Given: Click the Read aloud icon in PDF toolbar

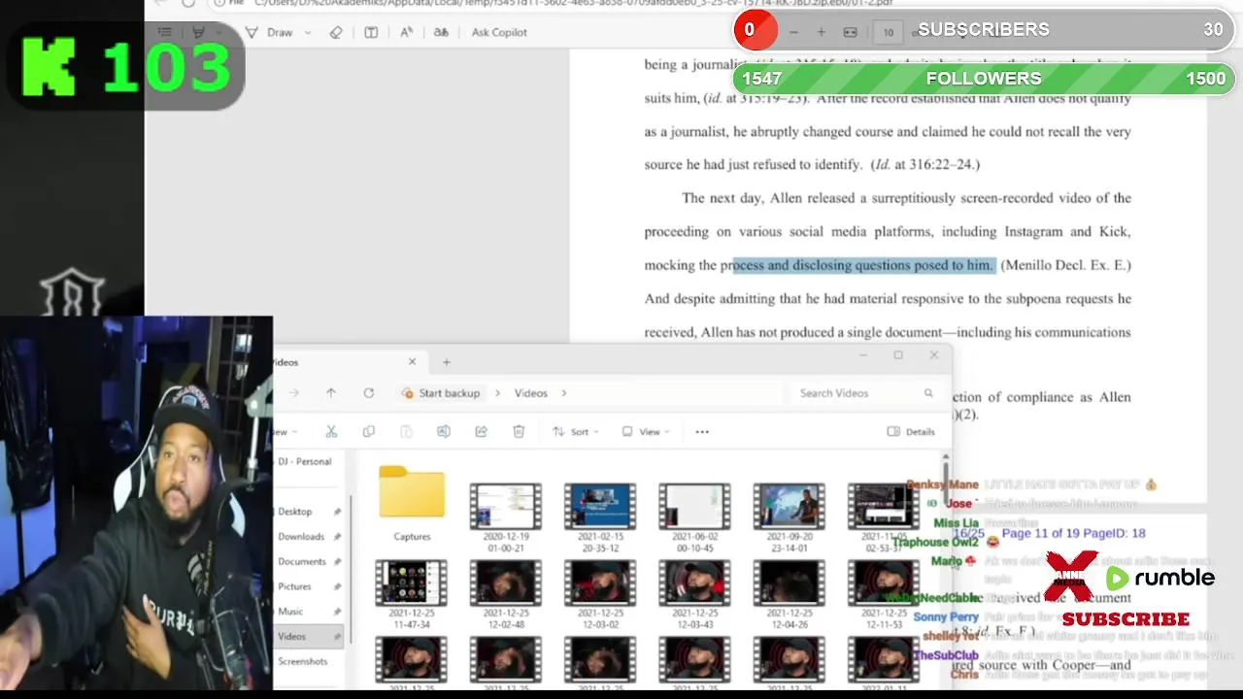Looking at the screenshot, I should coord(406,32).
